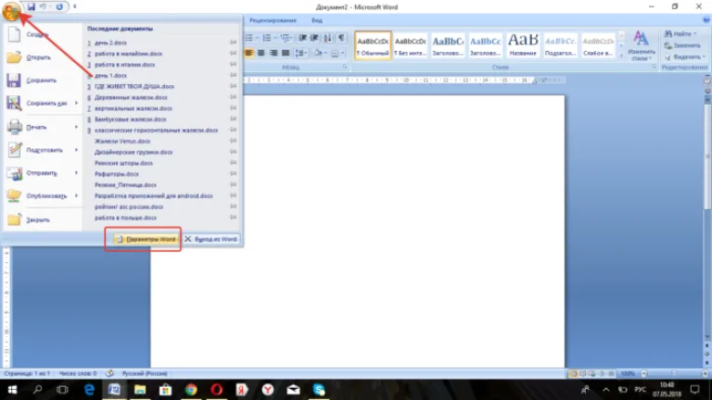Pin Резюме_Пятница.docx to recent list
The height and width of the screenshot is (400, 712).
(x=233, y=184)
